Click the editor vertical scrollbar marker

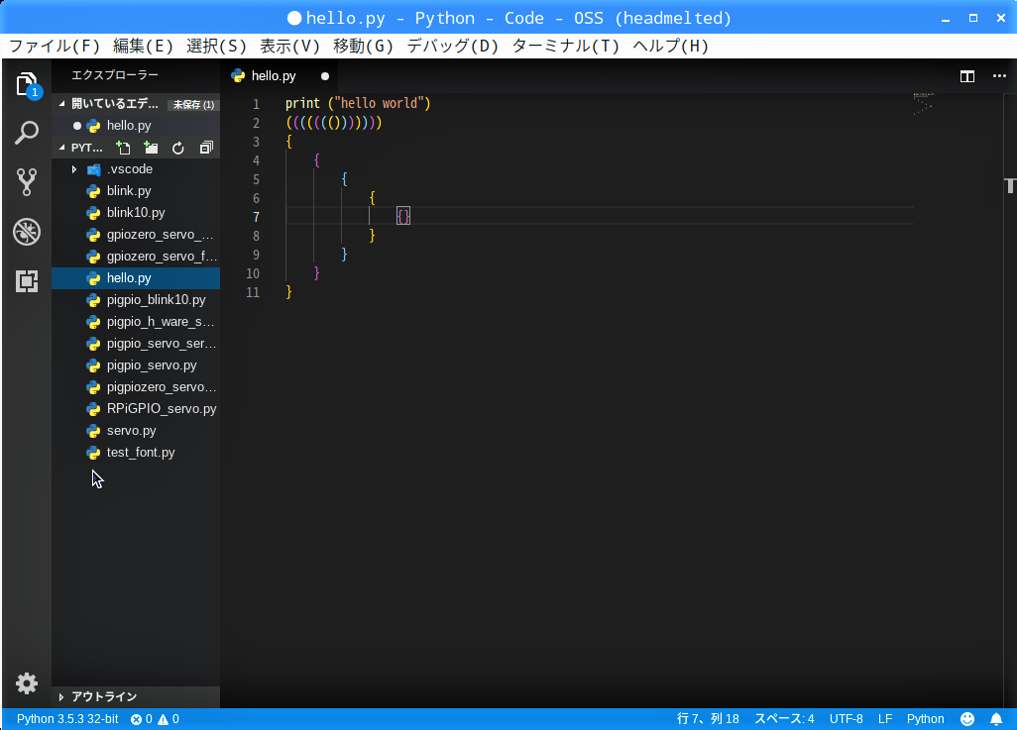tap(1010, 185)
